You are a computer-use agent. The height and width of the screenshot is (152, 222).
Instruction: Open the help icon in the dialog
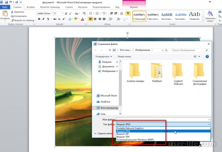pyautogui.click(x=207, y=57)
